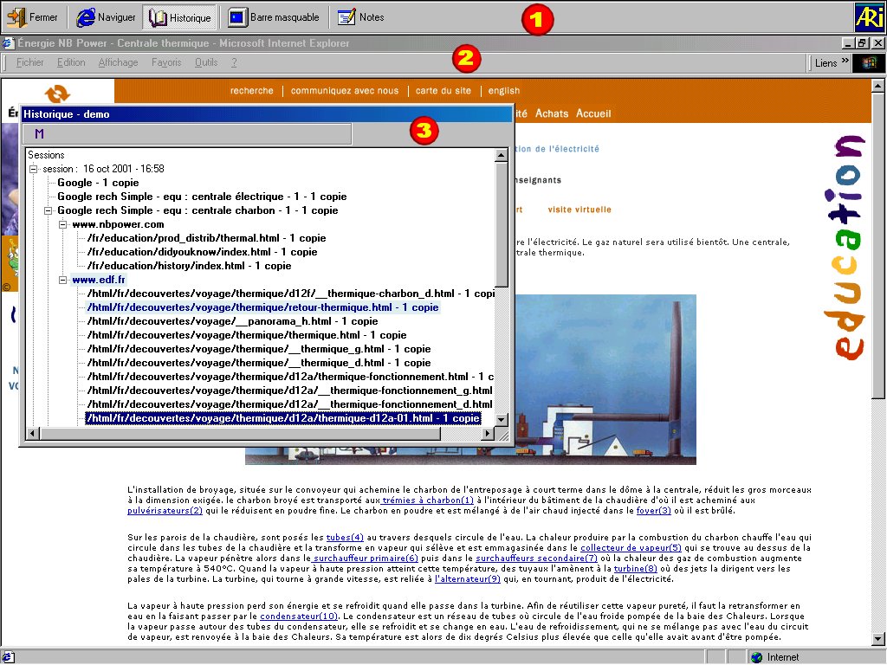
Task: Select the __panorama_h.html history entry
Action: (232, 321)
